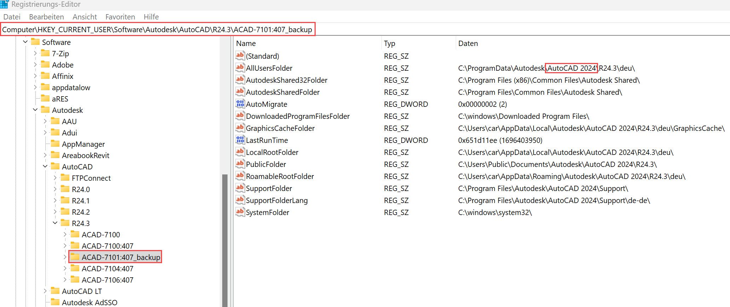This screenshot has width=730, height=307.
Task: Select the DownloadedProgramFilesFolder value name
Action: tap(298, 116)
